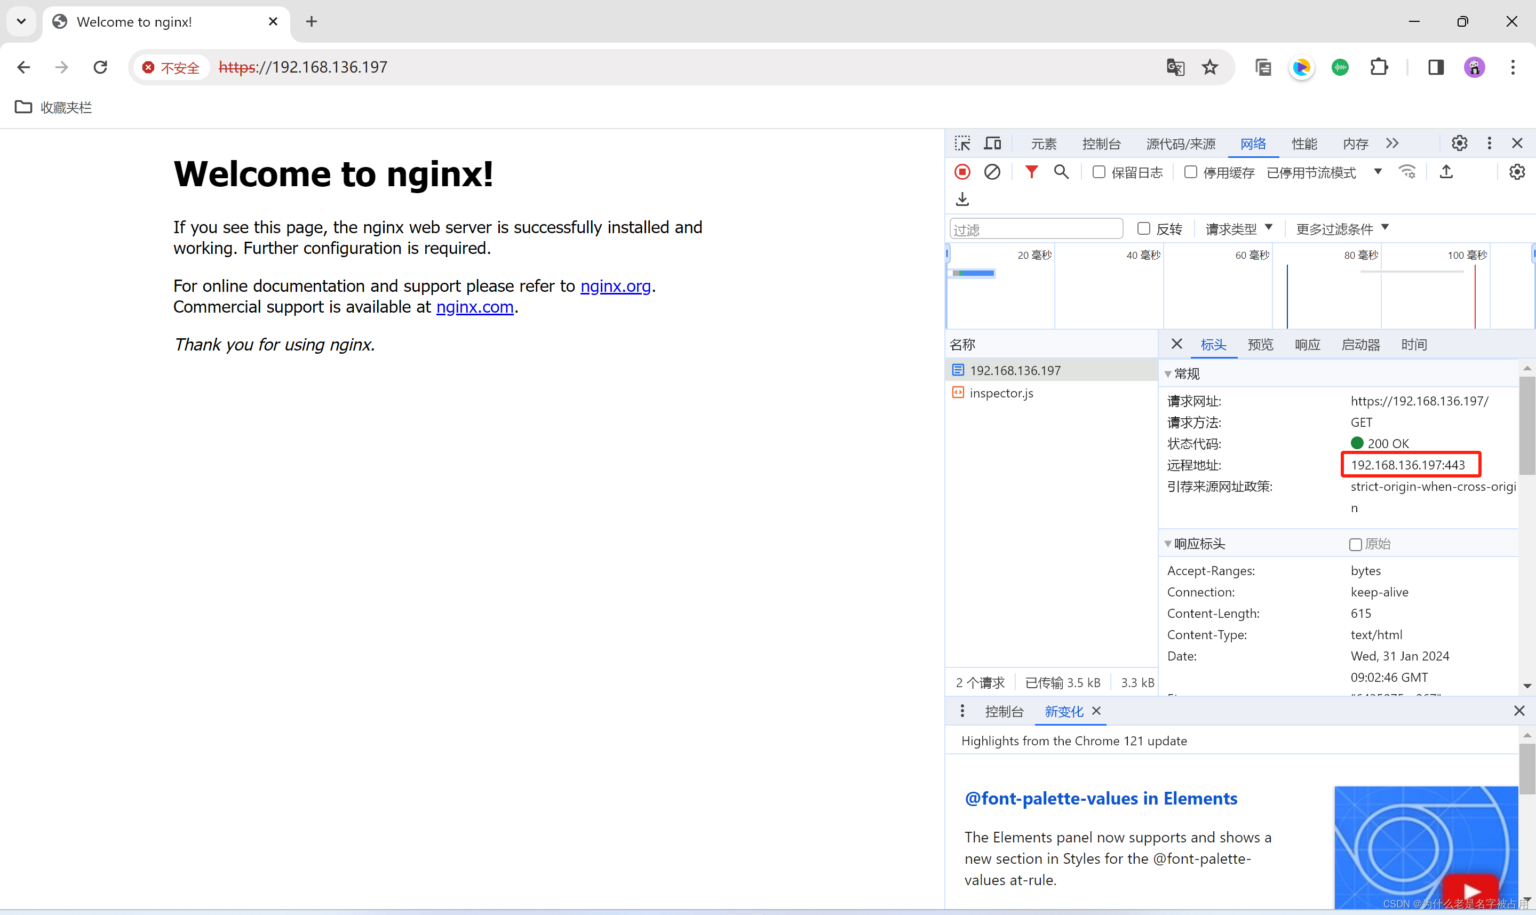Open DevTools customize three-dot menu
The height and width of the screenshot is (915, 1536).
pos(1490,143)
